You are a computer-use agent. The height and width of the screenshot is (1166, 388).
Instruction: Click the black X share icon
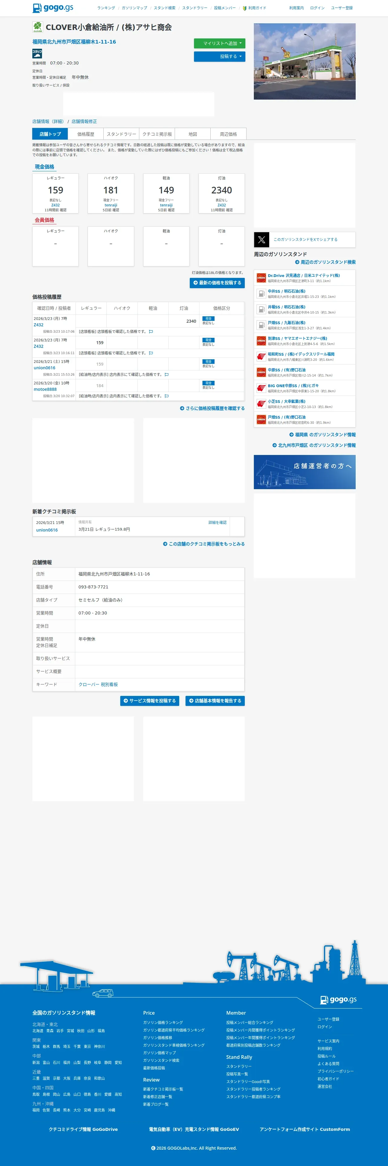point(261,239)
